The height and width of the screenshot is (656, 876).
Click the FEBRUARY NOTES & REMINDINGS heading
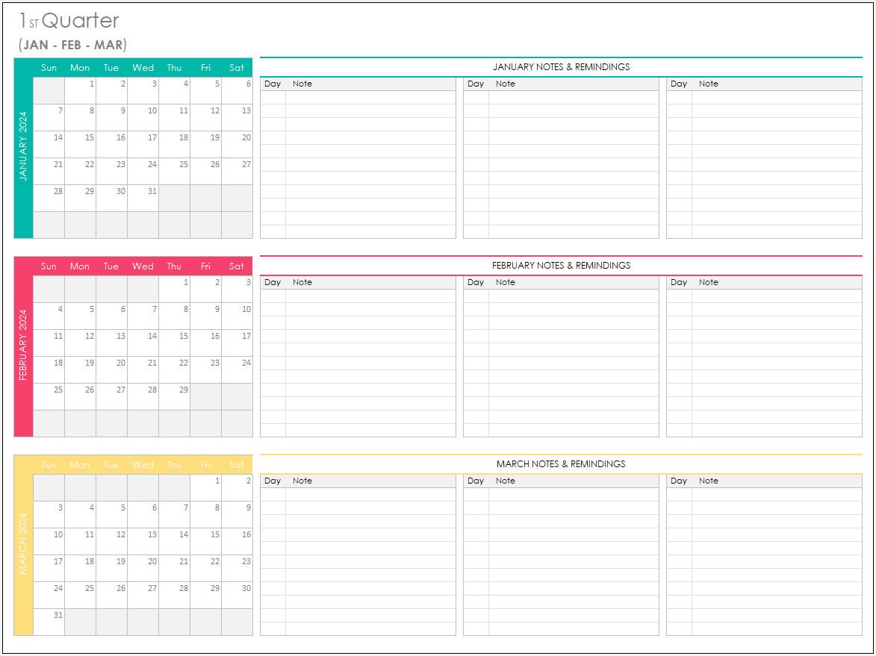(x=560, y=265)
